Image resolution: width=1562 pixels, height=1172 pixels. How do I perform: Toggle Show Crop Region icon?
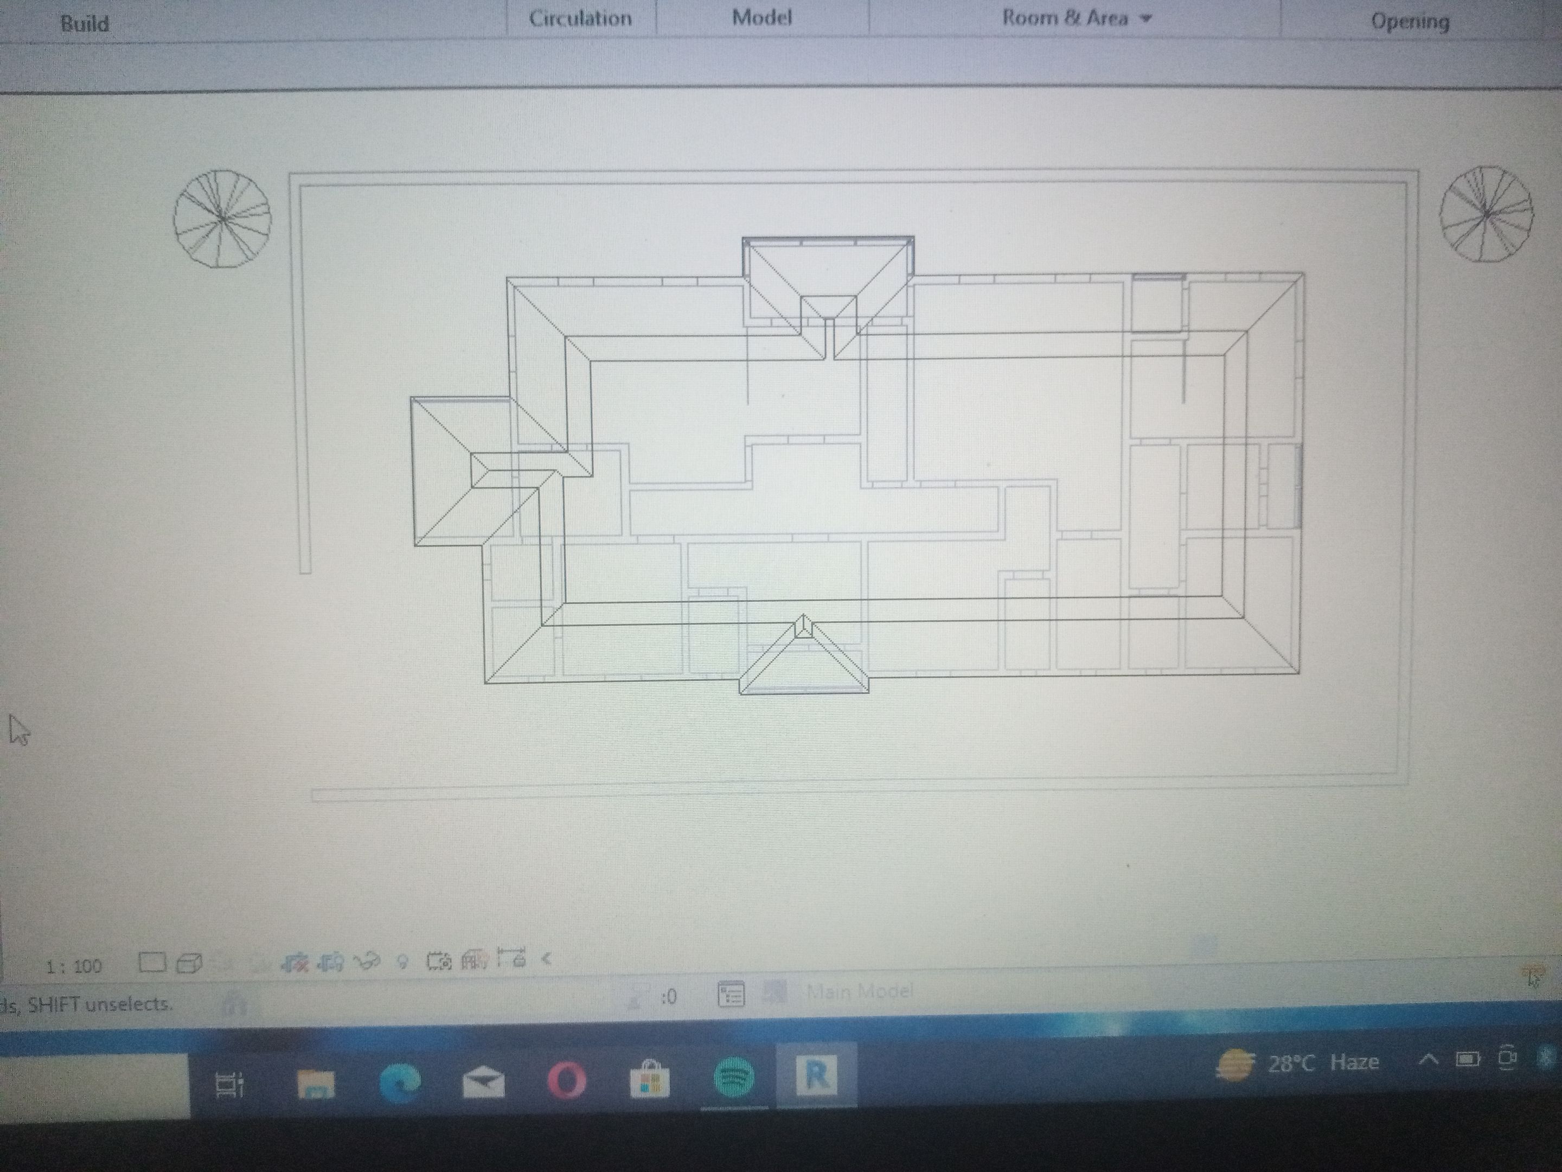point(330,961)
